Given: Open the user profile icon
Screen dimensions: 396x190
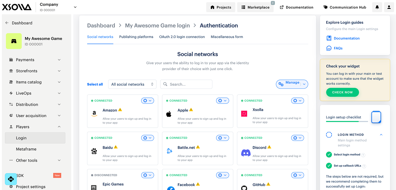Looking at the screenshot, I should point(389,7).
